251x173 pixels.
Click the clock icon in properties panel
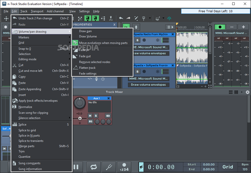pyautogui.click(x=103, y=79)
